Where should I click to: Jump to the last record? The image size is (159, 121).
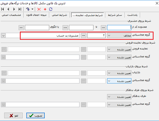click(20, 9)
